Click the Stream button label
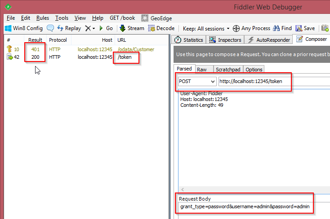This screenshot has height=219, width=330. (136, 28)
